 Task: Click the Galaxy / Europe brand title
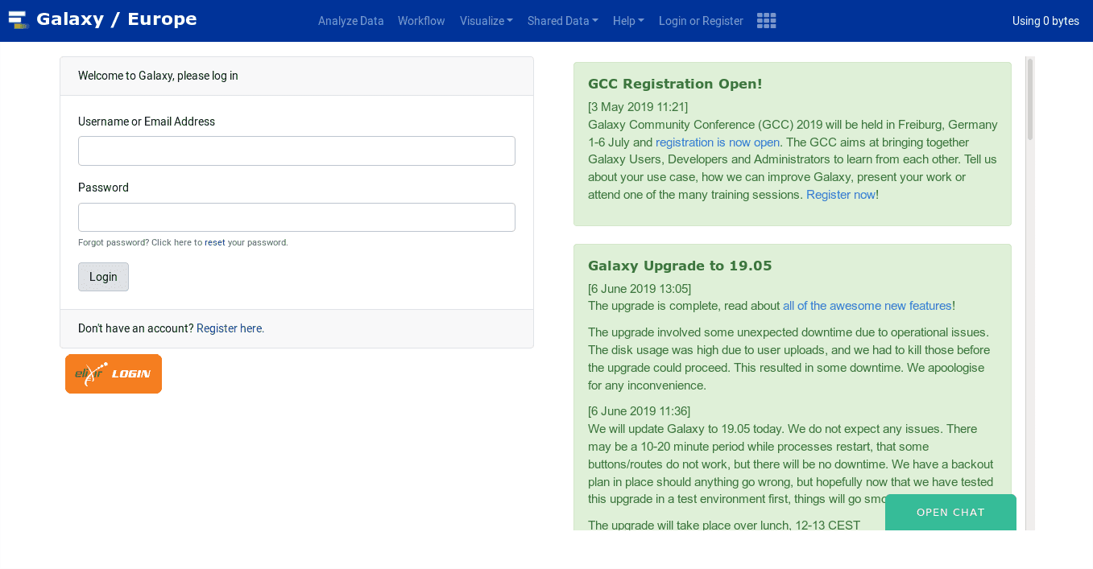point(116,19)
